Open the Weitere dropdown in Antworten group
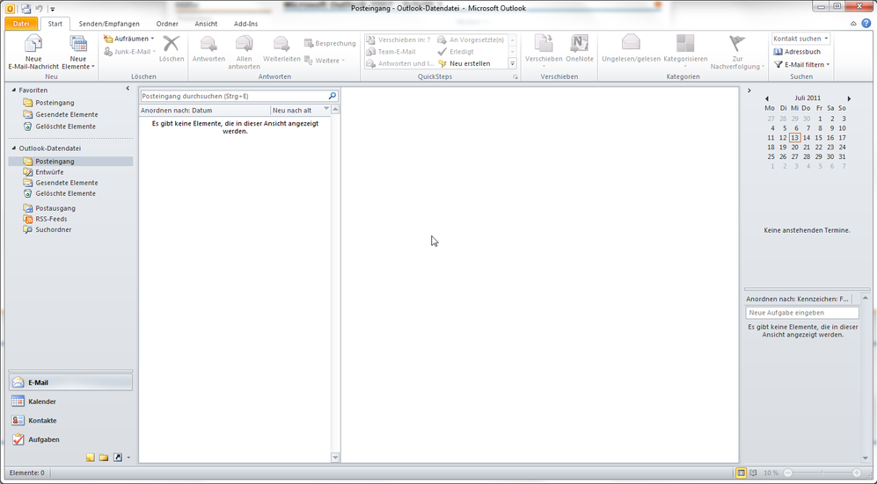This screenshot has height=484, width=877. 325,61
